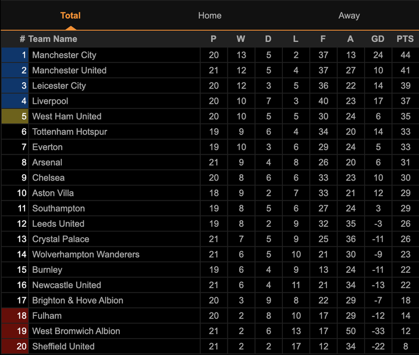Viewport: 419px width, 355px height.
Task: Click Tottenham Hotspur team name
Action: [x=69, y=132]
